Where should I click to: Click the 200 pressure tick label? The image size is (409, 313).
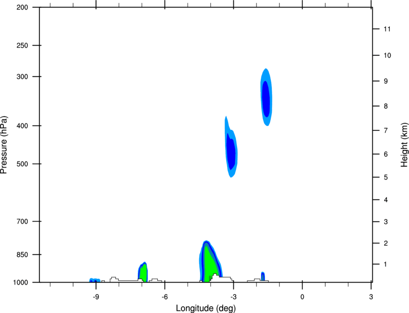[x=22, y=7]
